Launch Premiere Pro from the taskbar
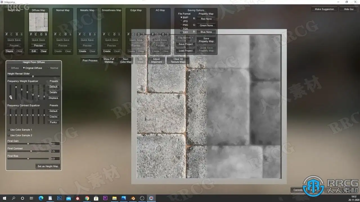The width and height of the screenshot is (360, 202). coord(105,198)
